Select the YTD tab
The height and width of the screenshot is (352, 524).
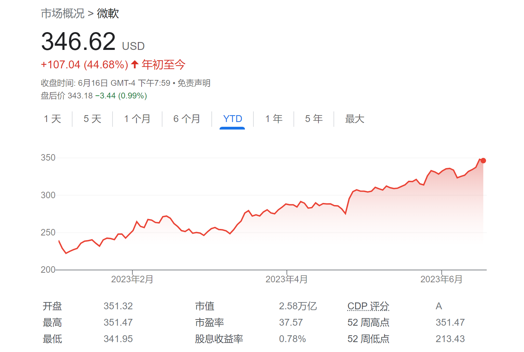(x=233, y=119)
